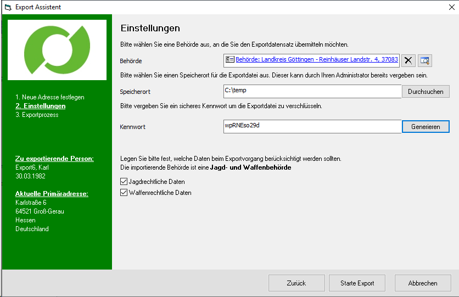Open the Landkreis Göttingen Behörde link
Image resolution: width=459 pixels, height=297 pixels.
coord(316,60)
